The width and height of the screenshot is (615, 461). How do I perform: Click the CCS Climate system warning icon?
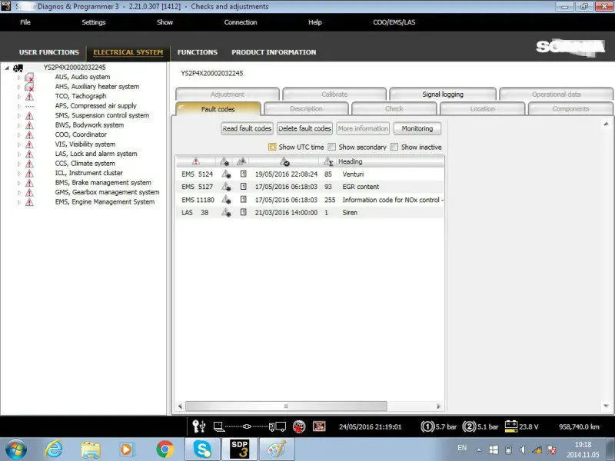pos(29,164)
